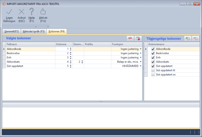Increase Kolonne number for Beskrivelse row
Viewport: 202px width, 137px height.
click(70, 52)
